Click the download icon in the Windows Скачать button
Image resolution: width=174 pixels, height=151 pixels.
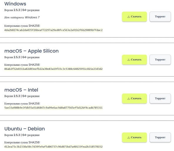click(x=128, y=17)
